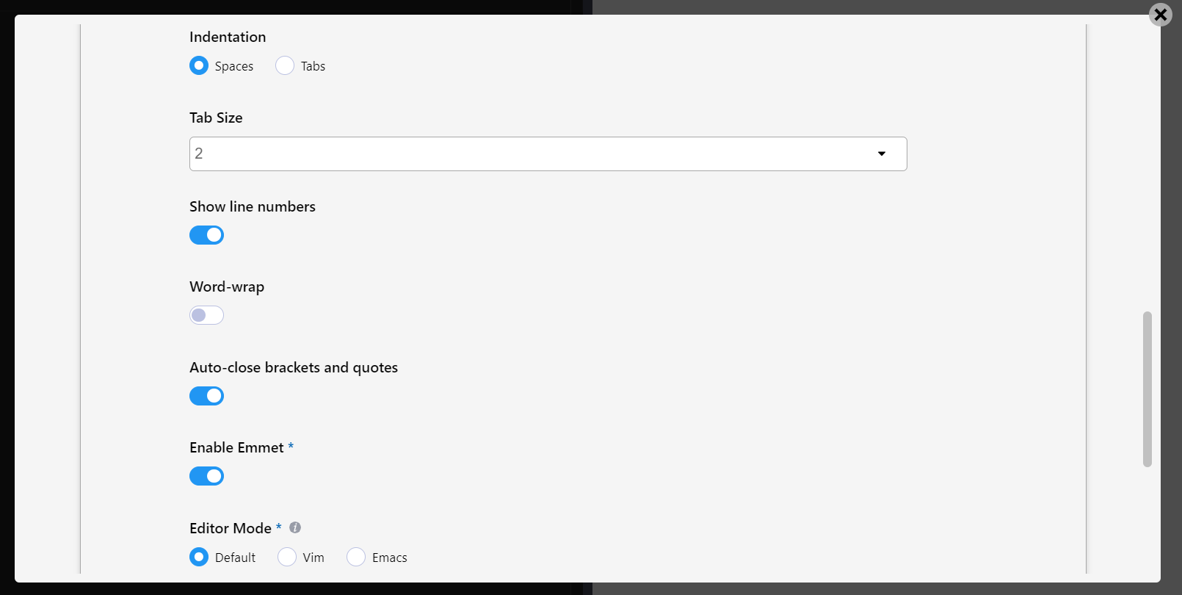Turn off Auto-close brackets and quotes
The height and width of the screenshot is (595, 1182).
[206, 396]
